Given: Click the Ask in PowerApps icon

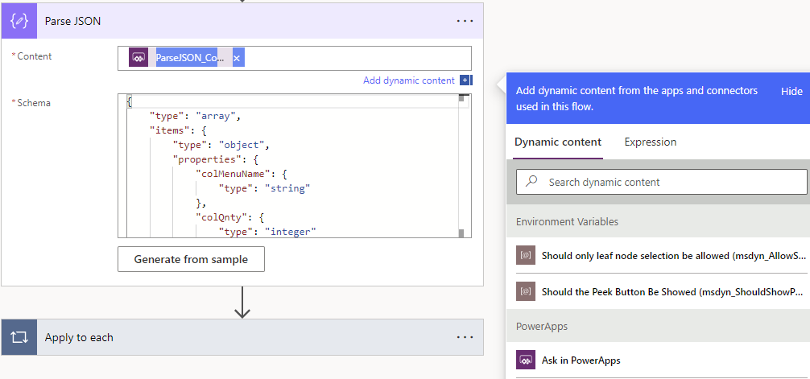Looking at the screenshot, I should [x=525, y=360].
